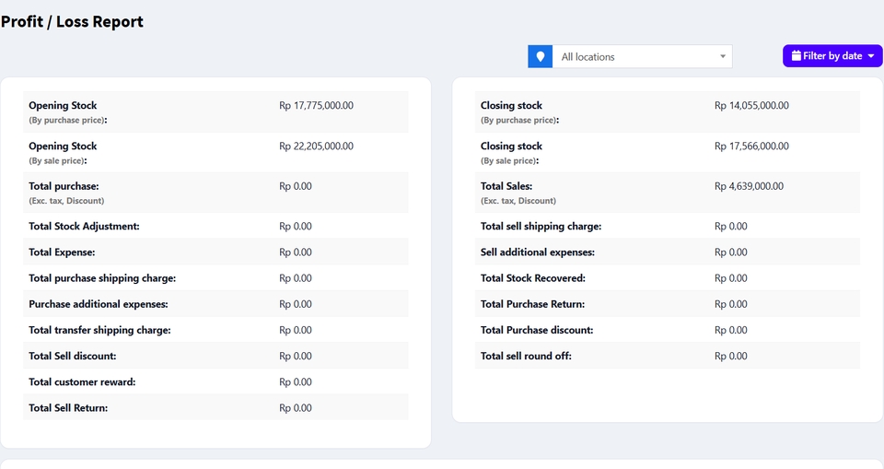
Task: Click the Total sell round off label
Action: tap(526, 356)
